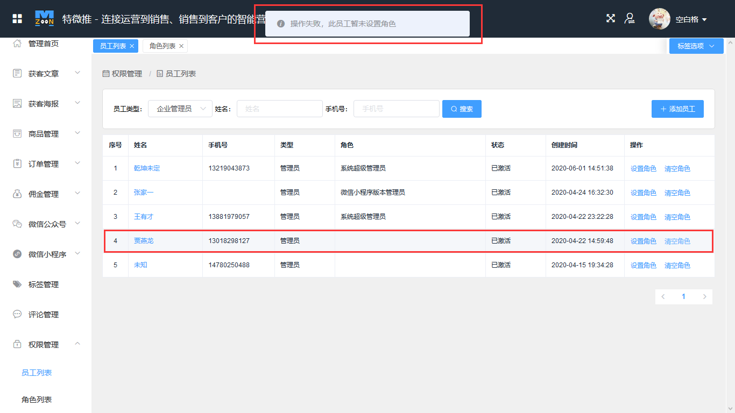Focus the 姓名 search input field
The image size is (735, 413).
coord(280,109)
